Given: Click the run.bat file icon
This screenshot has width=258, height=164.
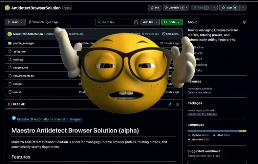Looking at the screenshot, I should tap(10, 84).
